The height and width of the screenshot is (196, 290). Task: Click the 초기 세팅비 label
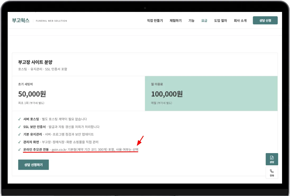tap(25, 84)
